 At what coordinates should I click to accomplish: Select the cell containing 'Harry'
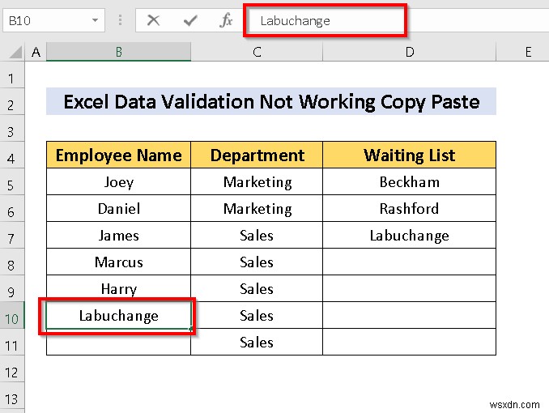(119, 288)
